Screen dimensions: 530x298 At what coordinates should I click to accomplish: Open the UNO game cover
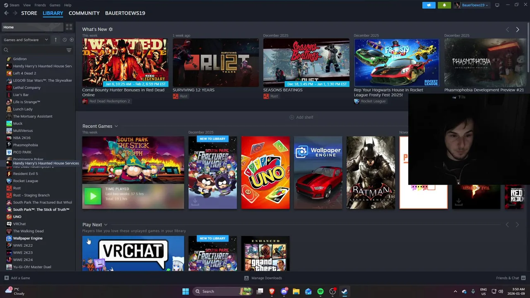pyautogui.click(x=265, y=173)
